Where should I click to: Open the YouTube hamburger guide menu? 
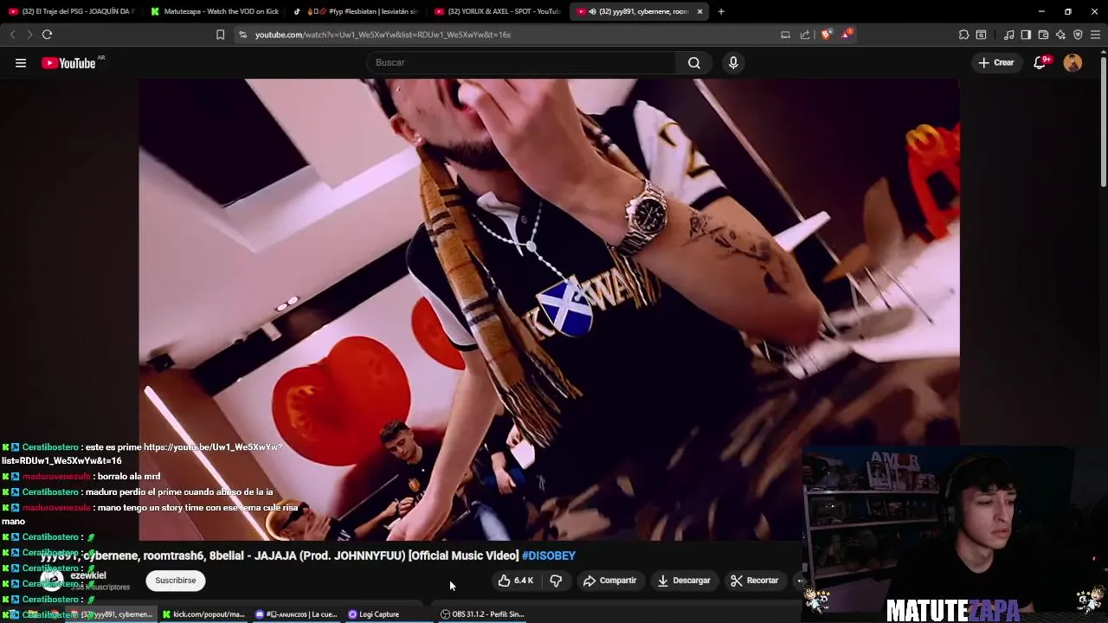(21, 62)
